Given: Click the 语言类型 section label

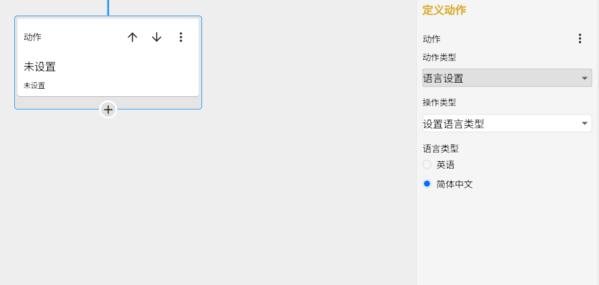Looking at the screenshot, I should pyautogui.click(x=440, y=149).
